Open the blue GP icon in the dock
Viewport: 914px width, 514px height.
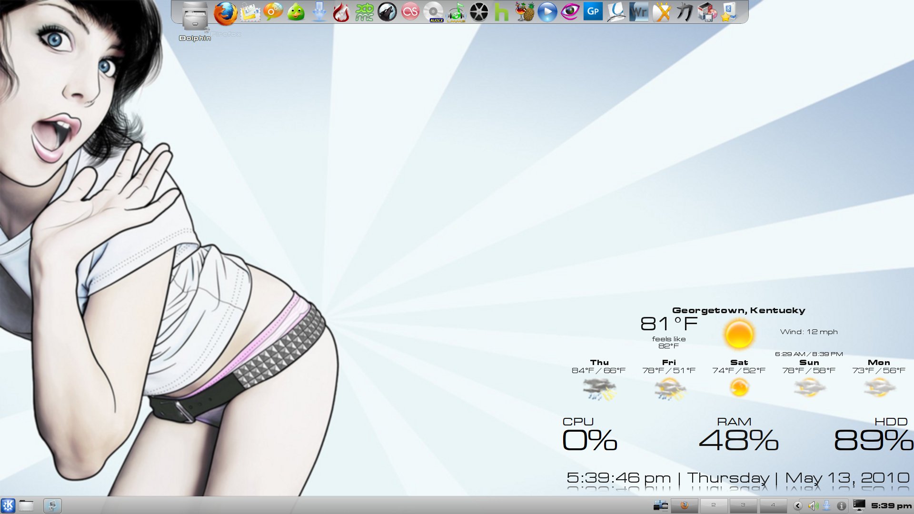[x=593, y=12]
